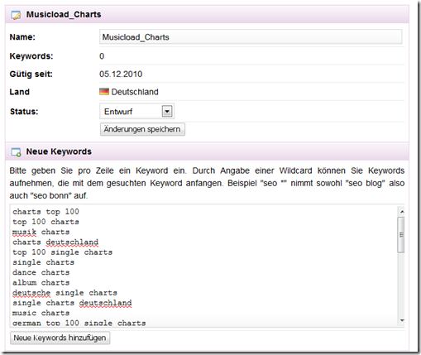Click the Neue Keywords add icon
The height and width of the screenshot is (355, 421).
[16, 152]
